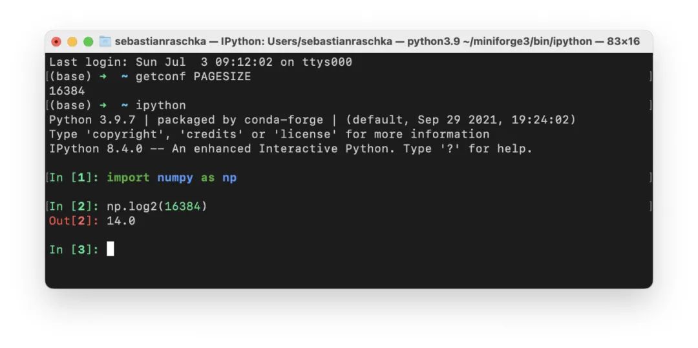Click the green arrow on first shell prompt
698x348 pixels.
click(x=103, y=77)
